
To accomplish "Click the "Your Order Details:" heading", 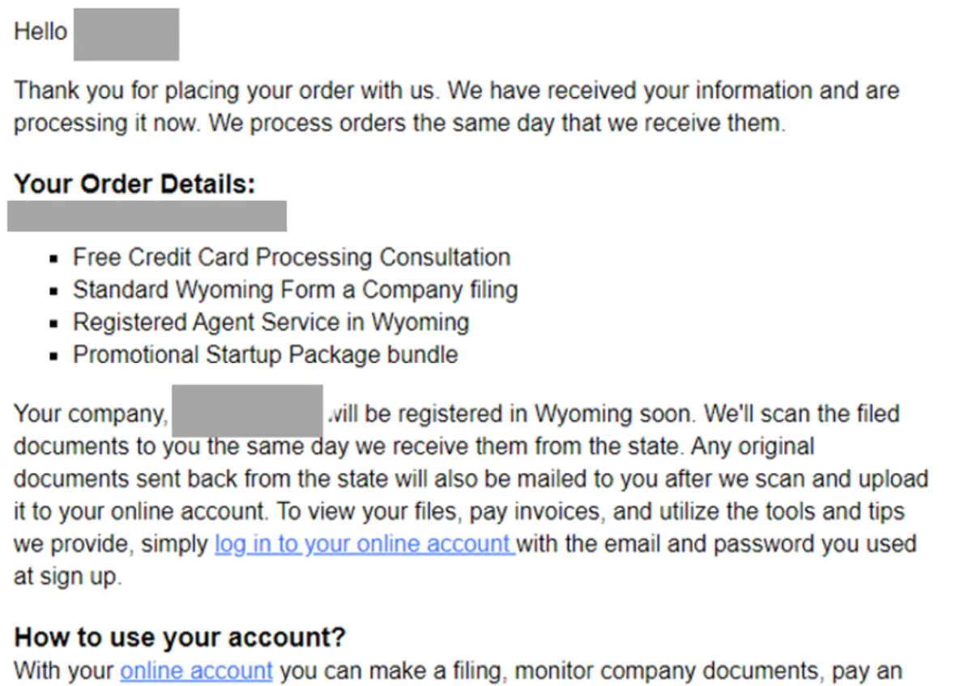I will click(x=134, y=184).
